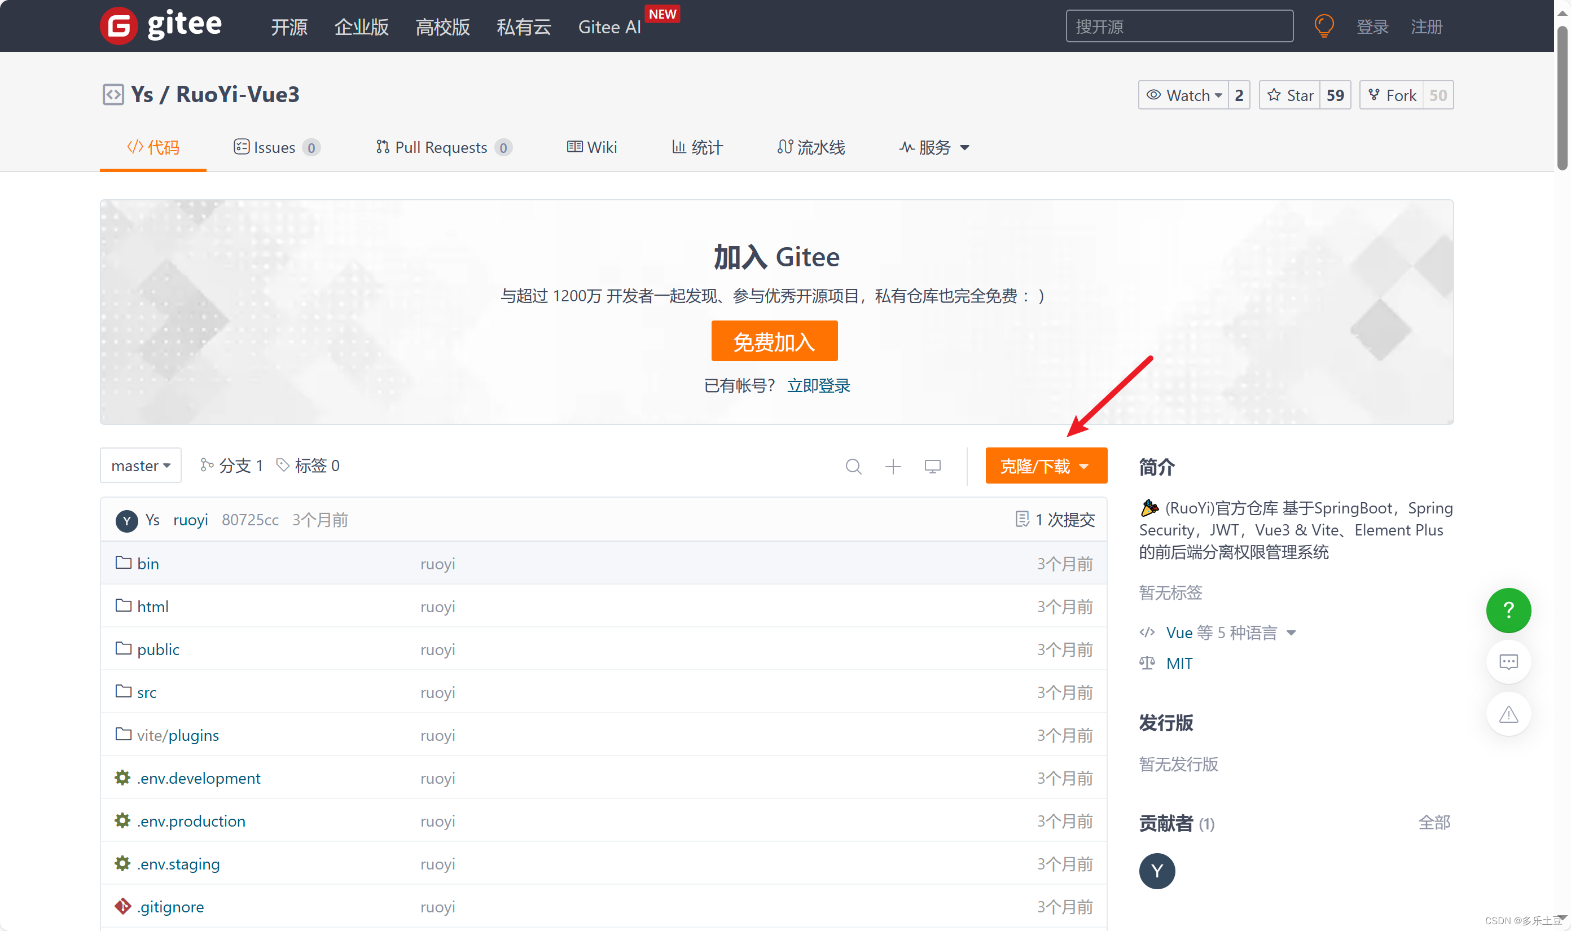
Task: Click the search magnifier icon near clone button
Action: coord(853,466)
